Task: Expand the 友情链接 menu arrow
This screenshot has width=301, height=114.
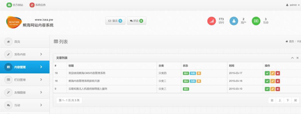Action: [41, 92]
